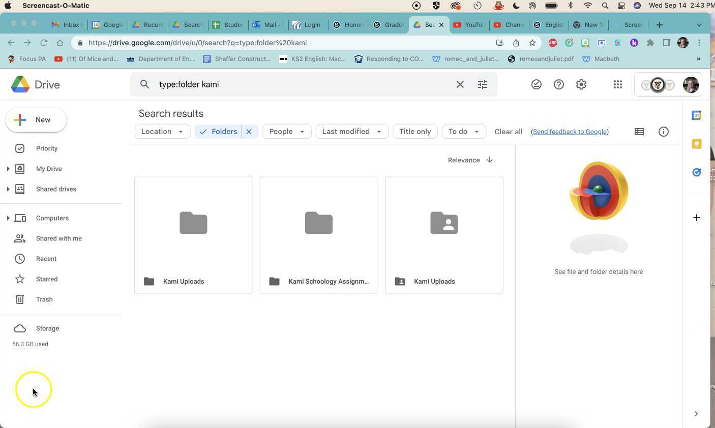The height and width of the screenshot is (428, 715).
Task: Reverse the Relevance sort direction arrow
Action: coord(489,160)
